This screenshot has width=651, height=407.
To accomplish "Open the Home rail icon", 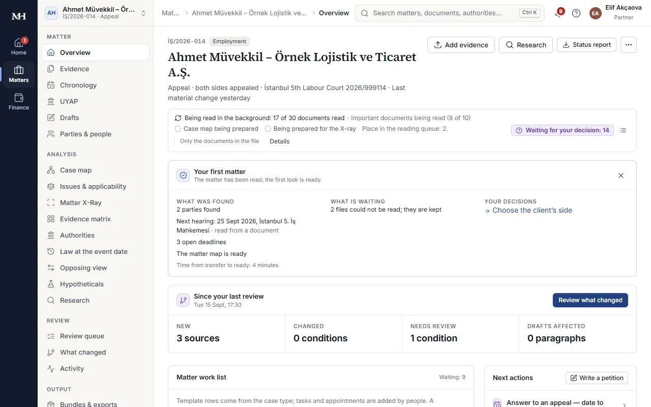I will pos(19,47).
